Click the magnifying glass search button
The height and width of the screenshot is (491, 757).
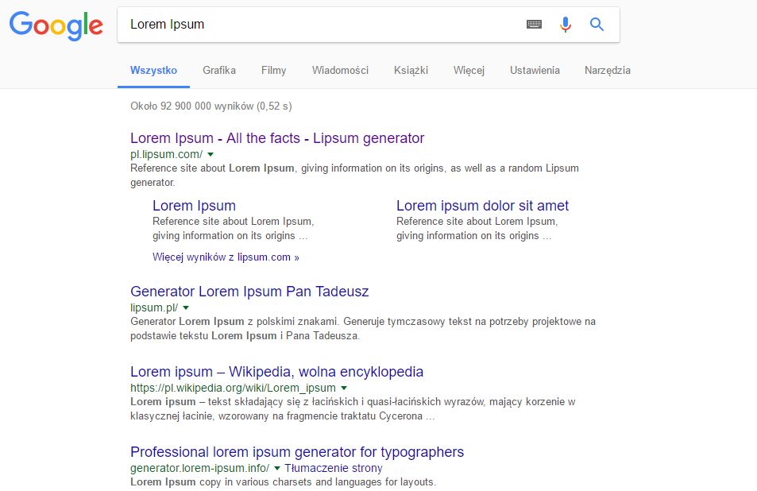597,24
